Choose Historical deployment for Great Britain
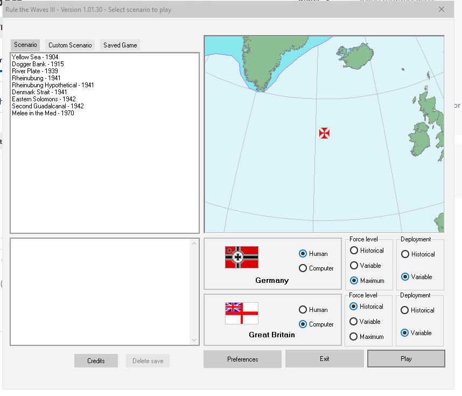 tap(417, 310)
